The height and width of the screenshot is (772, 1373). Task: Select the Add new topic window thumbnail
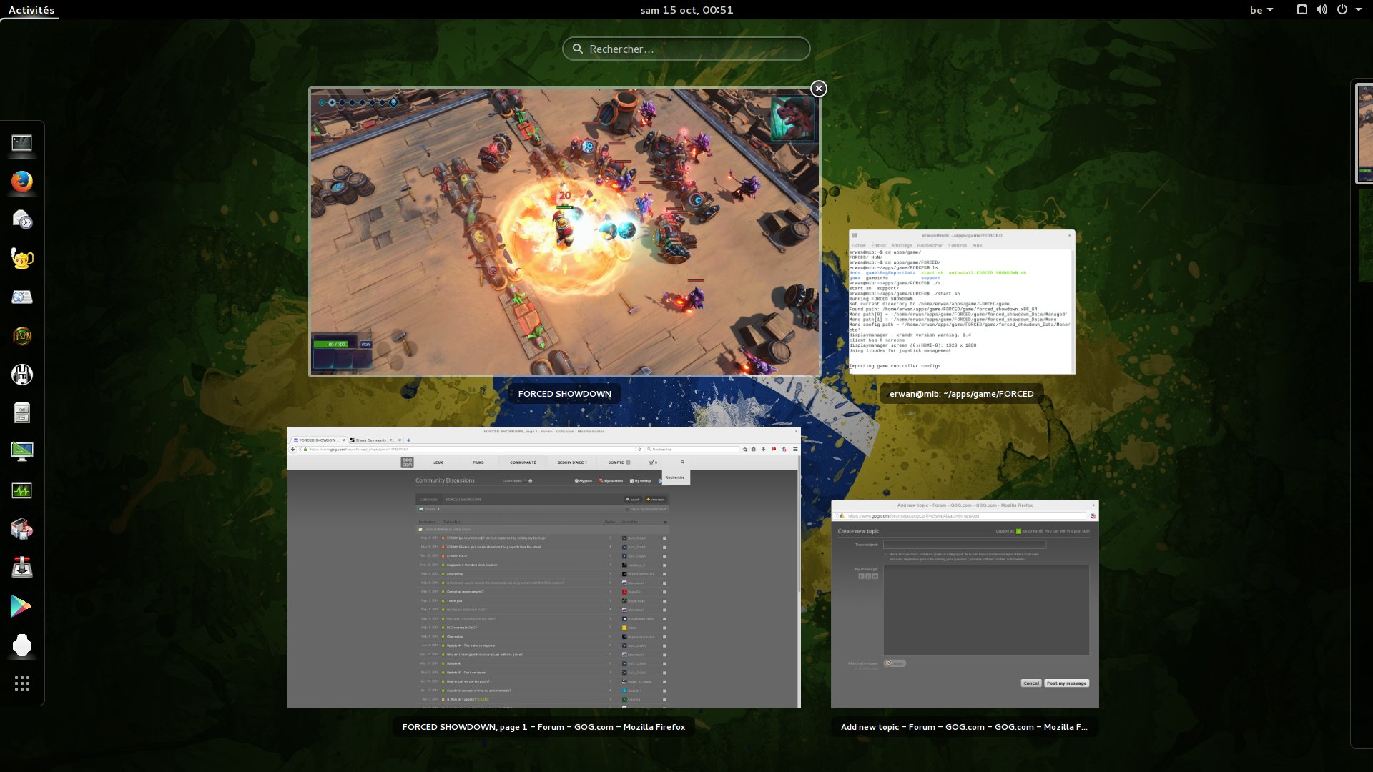pos(965,604)
